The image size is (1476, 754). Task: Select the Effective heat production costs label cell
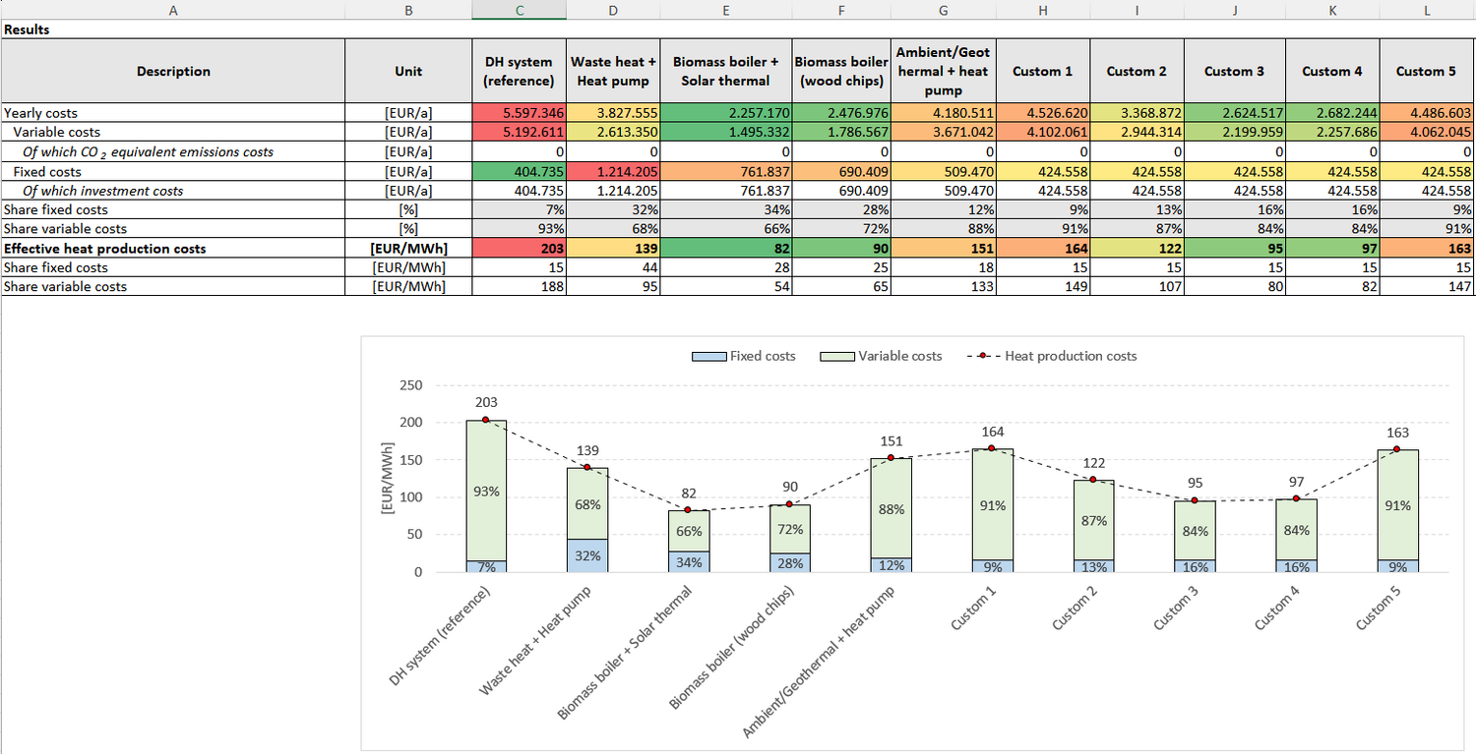(105, 249)
